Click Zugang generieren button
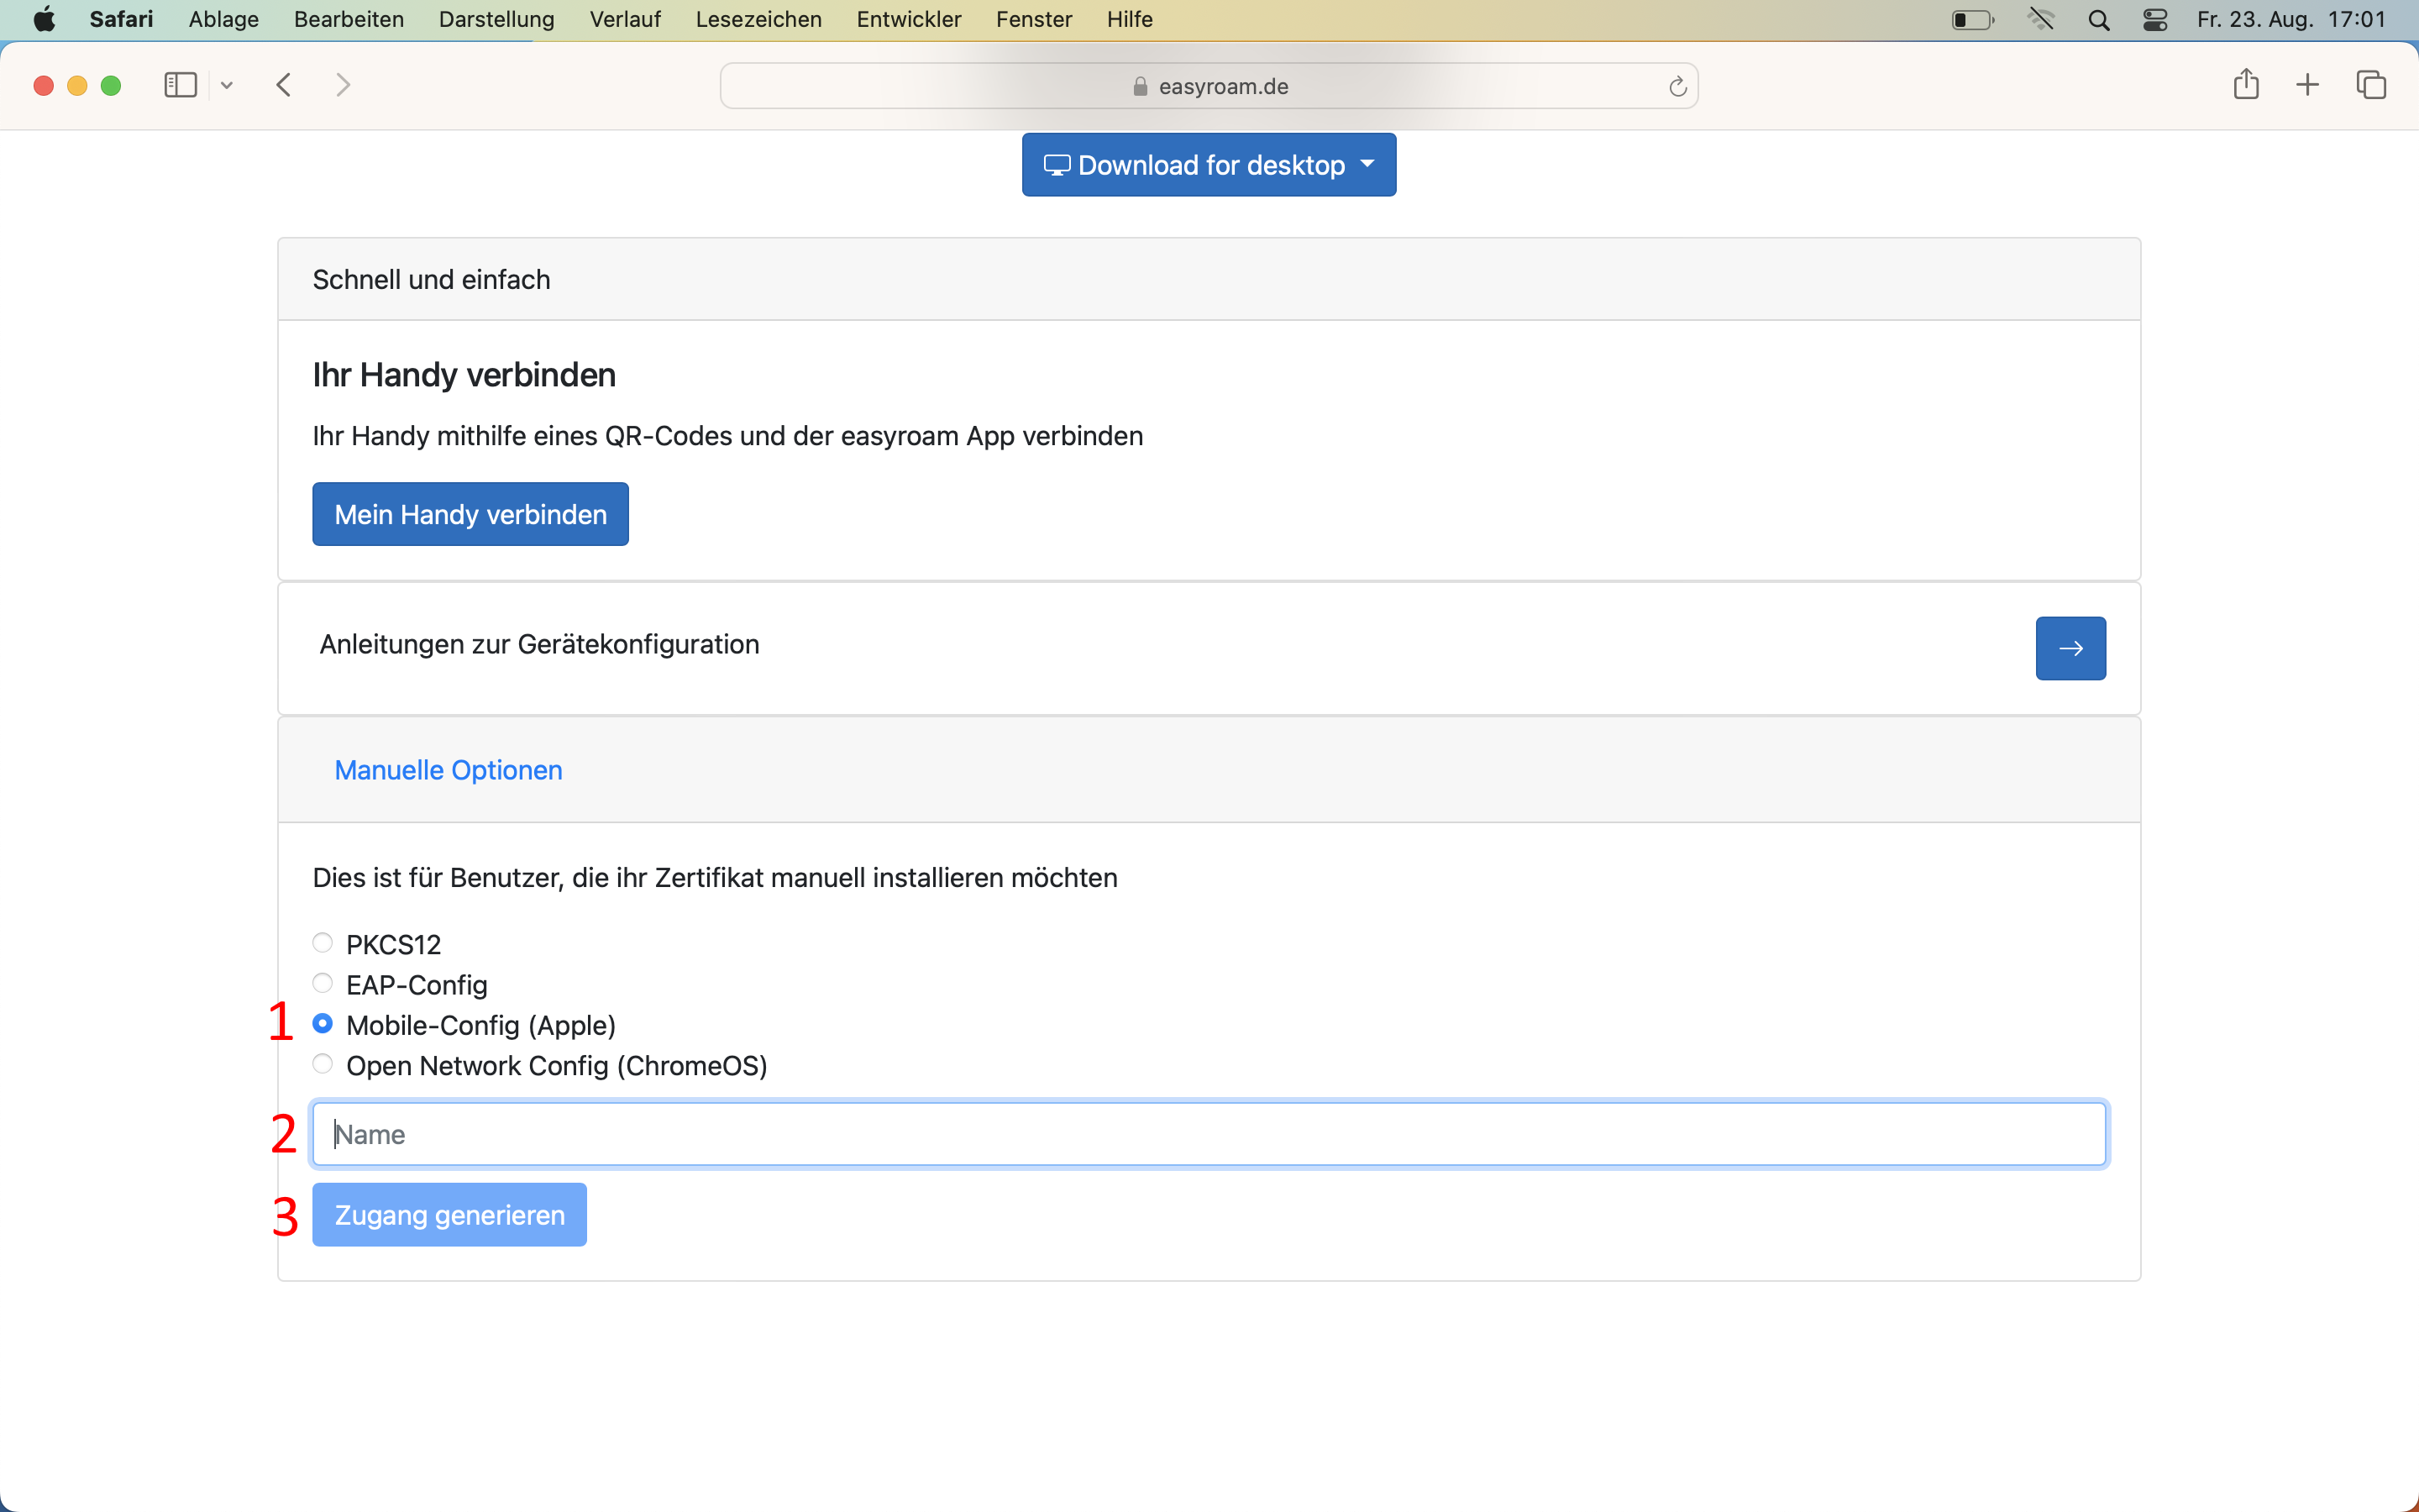Viewport: 2419px width, 1512px height. [x=450, y=1215]
